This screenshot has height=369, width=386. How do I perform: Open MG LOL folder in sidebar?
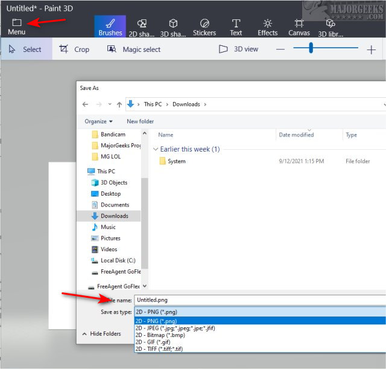(106, 156)
